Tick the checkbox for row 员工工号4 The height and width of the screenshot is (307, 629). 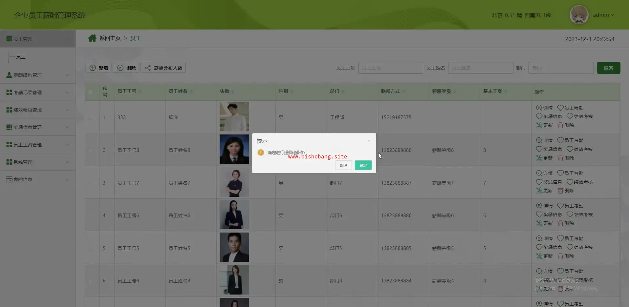click(x=90, y=281)
